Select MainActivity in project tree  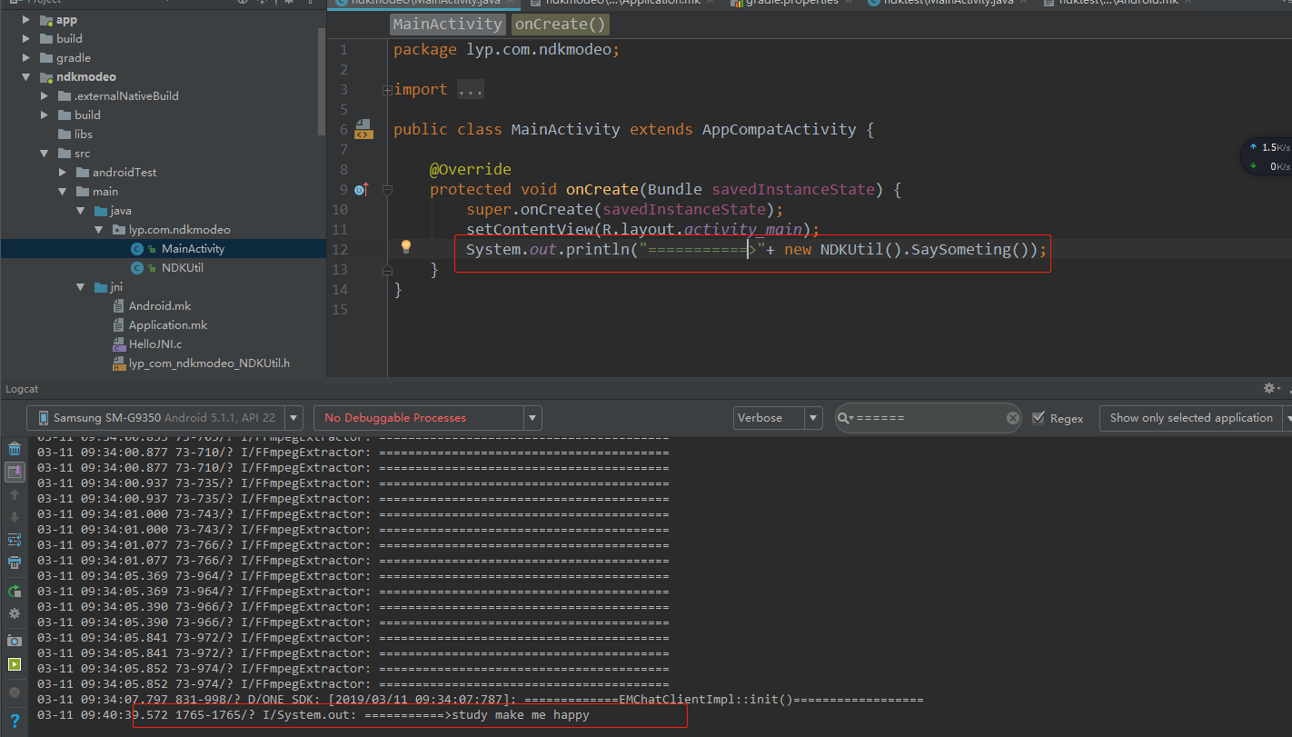(x=193, y=248)
